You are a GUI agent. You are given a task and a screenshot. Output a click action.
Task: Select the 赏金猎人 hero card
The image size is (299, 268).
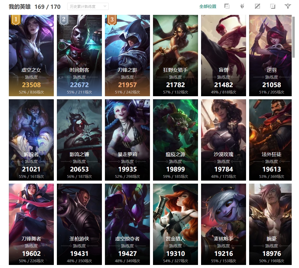pyautogui.click(x=176, y=224)
